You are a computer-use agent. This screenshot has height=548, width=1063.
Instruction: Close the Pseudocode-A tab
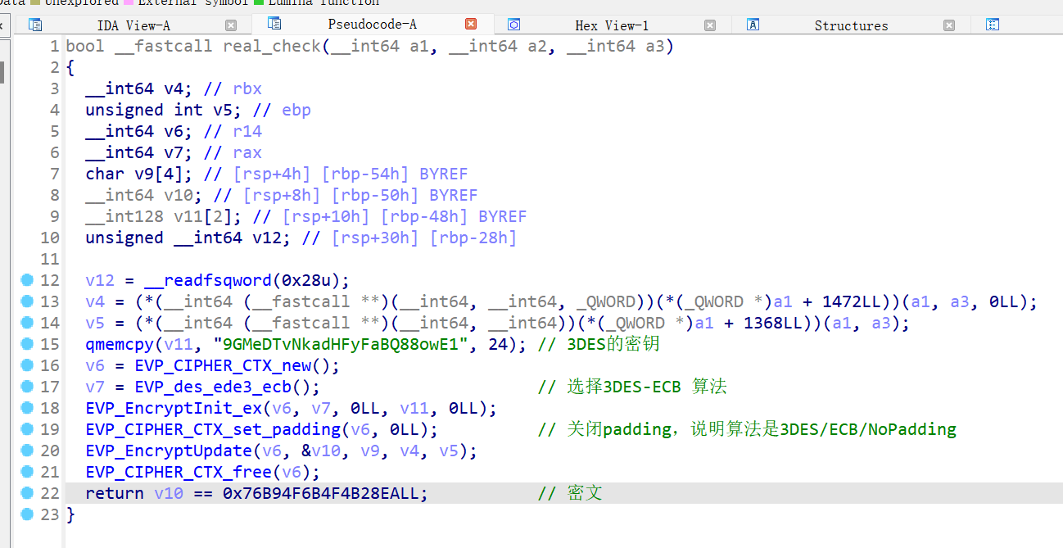[x=470, y=23]
